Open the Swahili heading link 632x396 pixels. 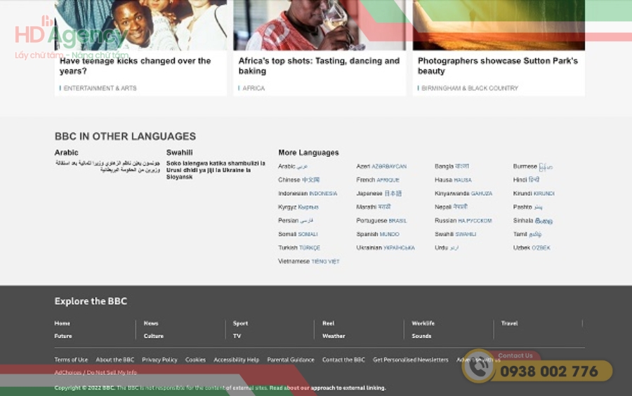179,153
